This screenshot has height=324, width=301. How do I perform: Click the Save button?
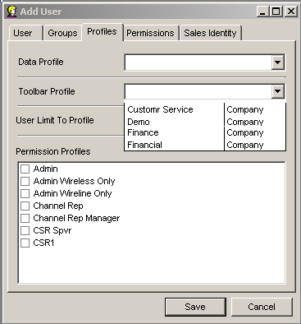(195, 307)
